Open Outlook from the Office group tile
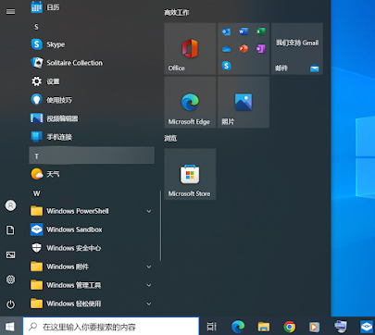 pyautogui.click(x=226, y=31)
